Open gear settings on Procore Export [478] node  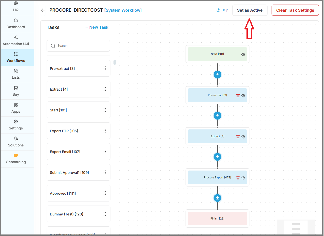(243, 178)
